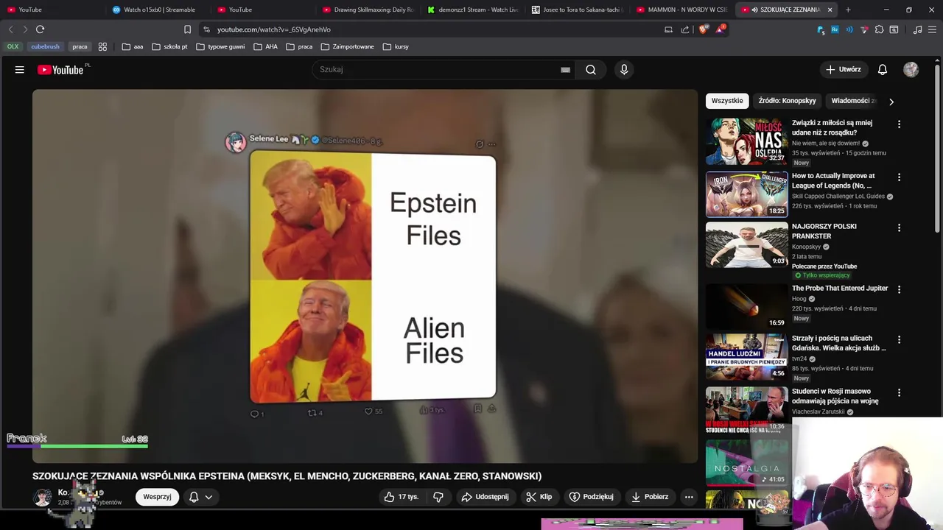
Task: Select the 'Źródło: Konopskyy' filter chip
Action: point(787,101)
